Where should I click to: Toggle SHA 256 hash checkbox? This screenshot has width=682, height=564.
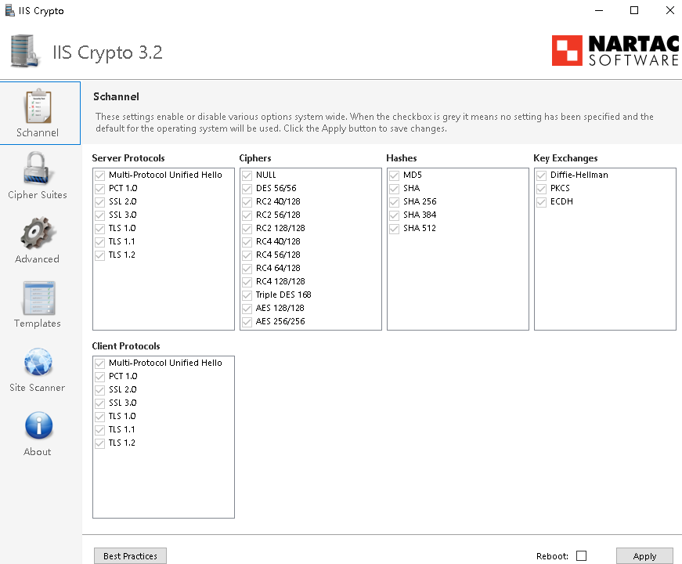[x=394, y=202]
